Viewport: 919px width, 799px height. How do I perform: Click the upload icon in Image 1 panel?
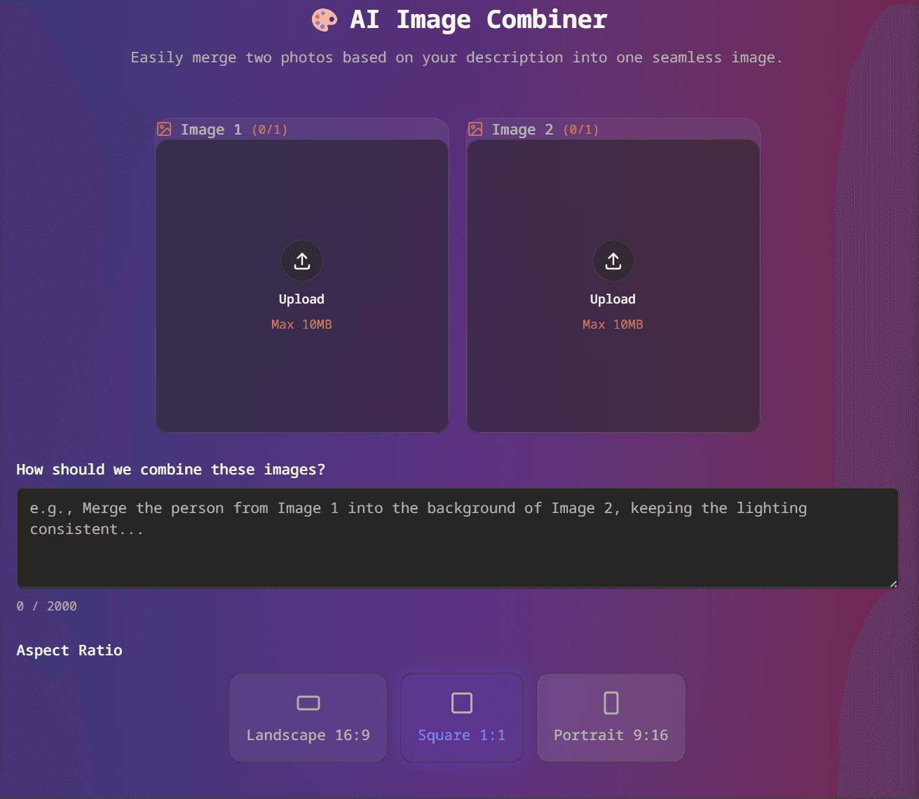pos(301,260)
